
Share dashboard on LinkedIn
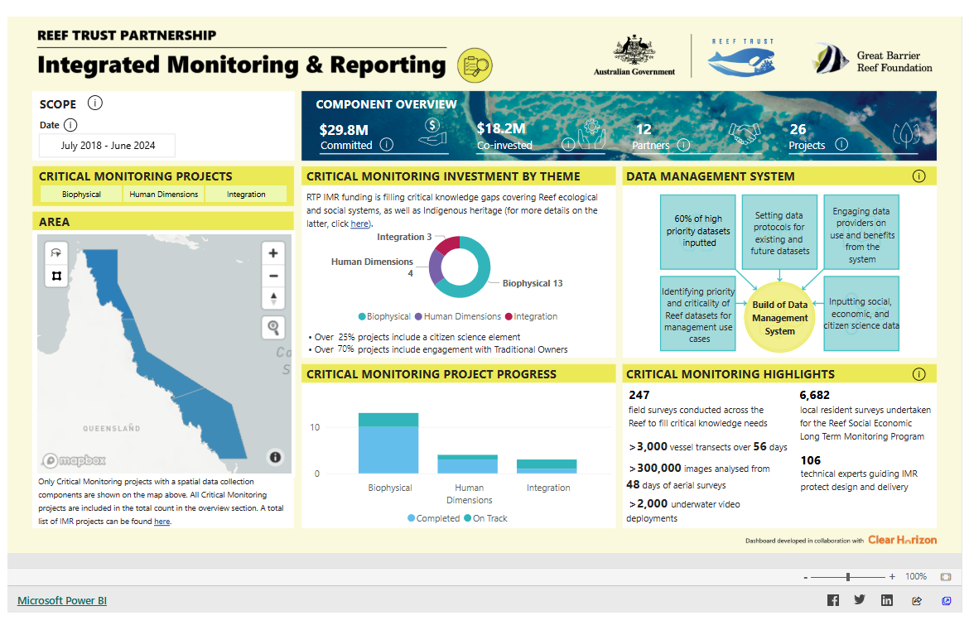(887, 600)
